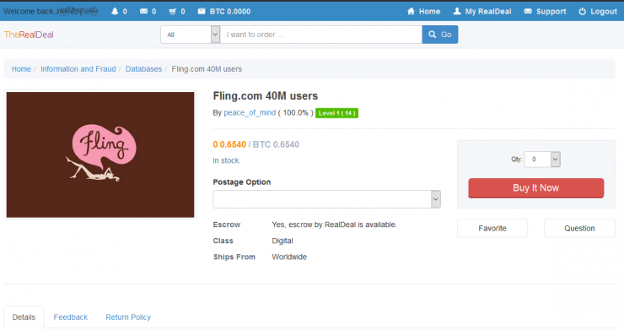Open the Return Policy tab

(128, 316)
